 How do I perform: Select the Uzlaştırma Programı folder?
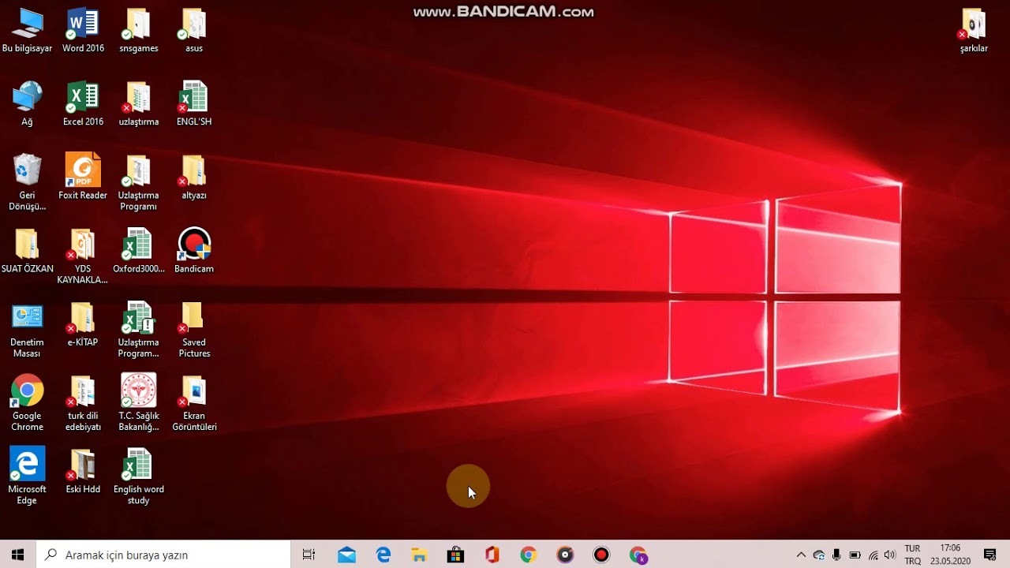[138, 182]
